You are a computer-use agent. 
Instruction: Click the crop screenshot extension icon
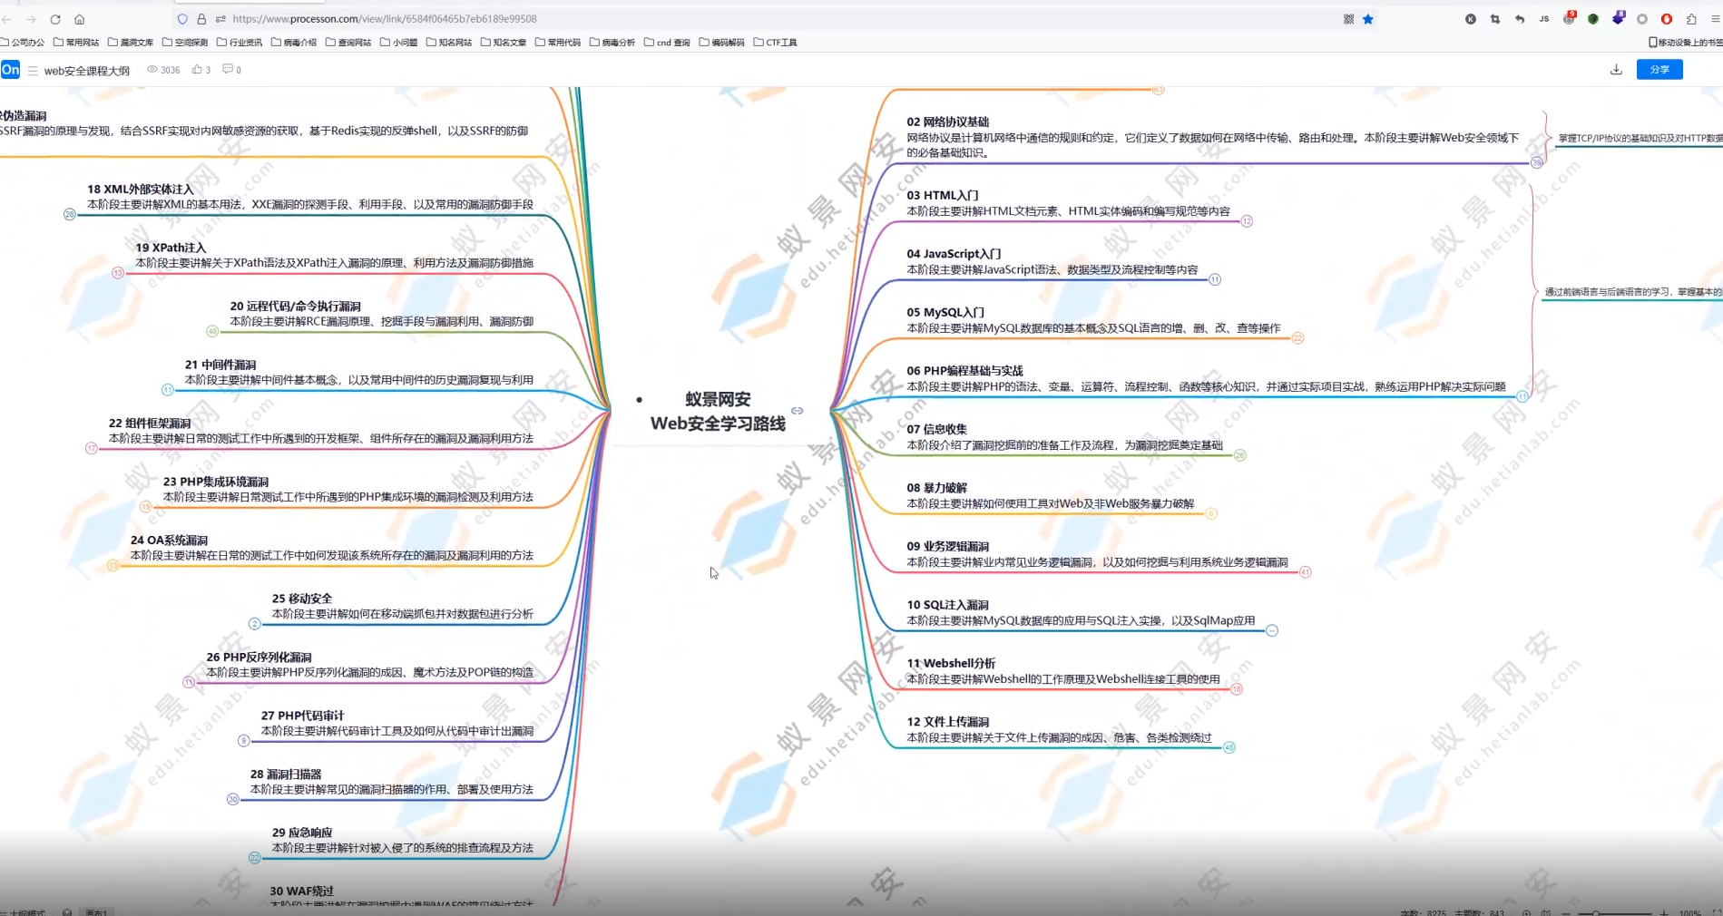[1495, 19]
